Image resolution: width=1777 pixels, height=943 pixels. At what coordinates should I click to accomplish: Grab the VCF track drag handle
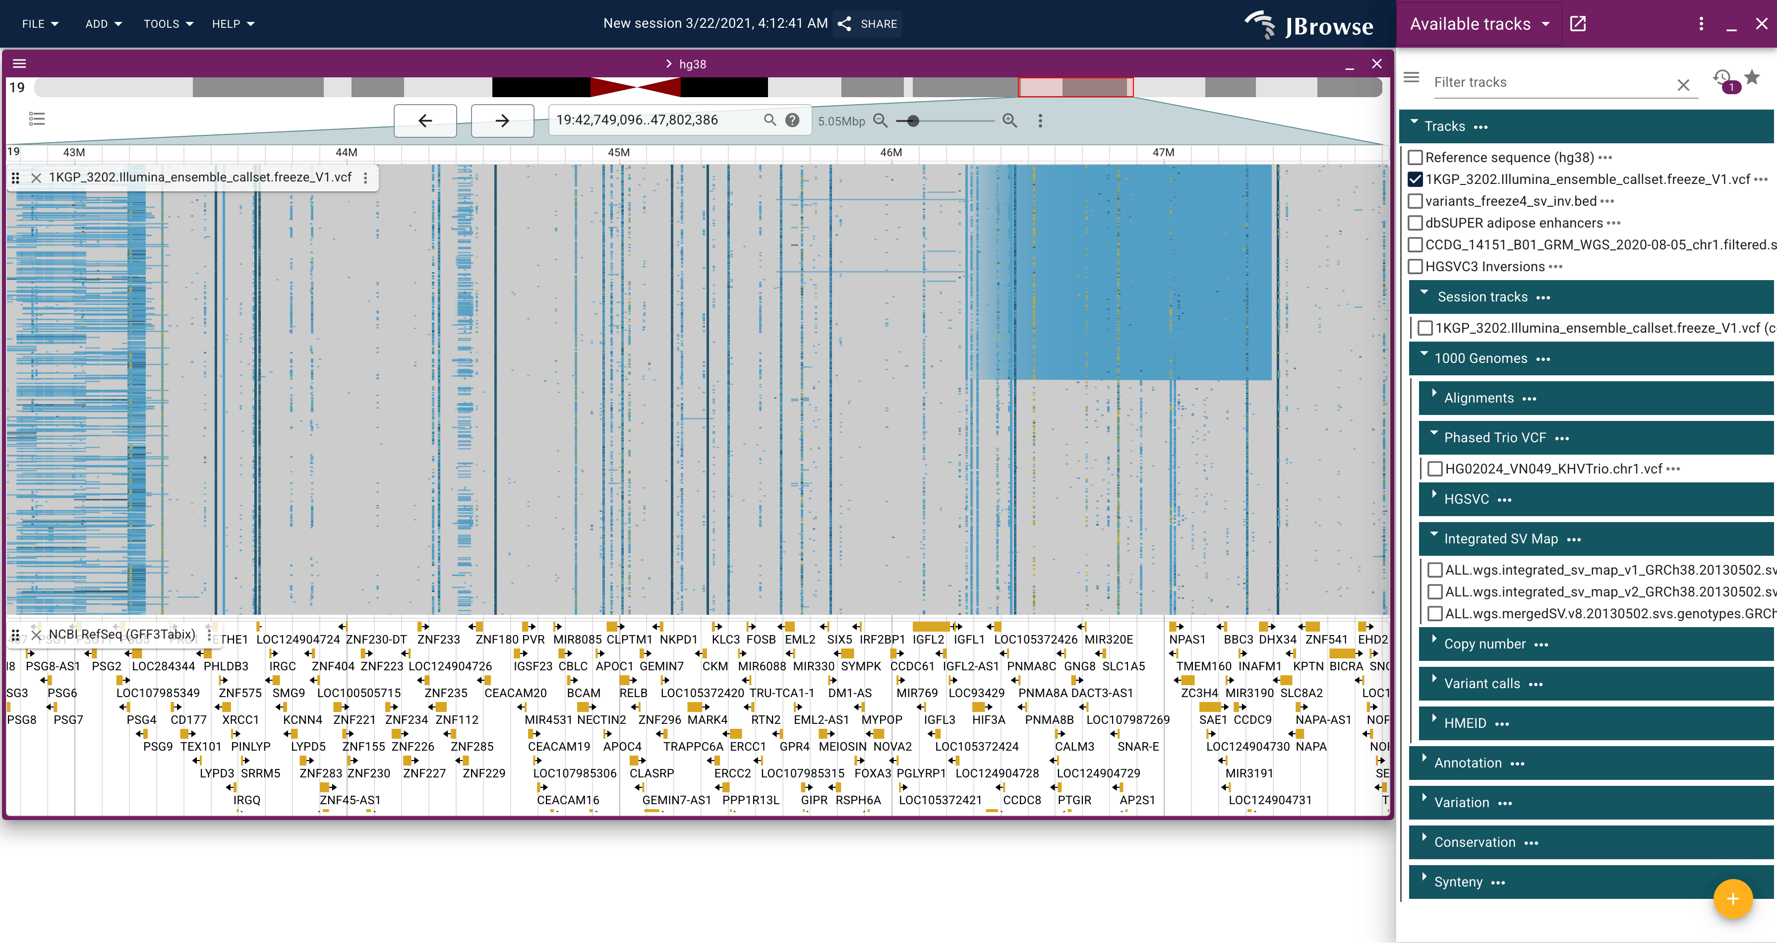15,178
